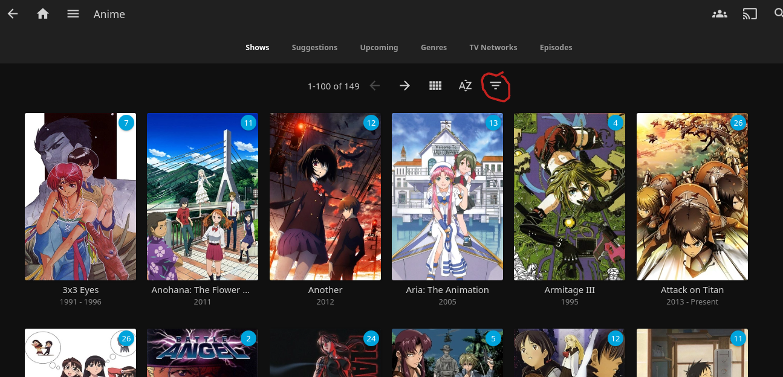Select the 3x3 Eyes poster
Image resolution: width=783 pixels, height=377 pixels.
click(80, 196)
